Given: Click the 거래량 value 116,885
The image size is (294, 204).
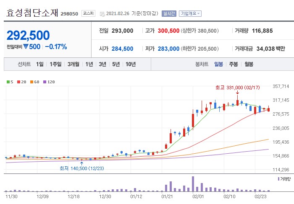Looking at the screenshot, I should pos(262,31).
